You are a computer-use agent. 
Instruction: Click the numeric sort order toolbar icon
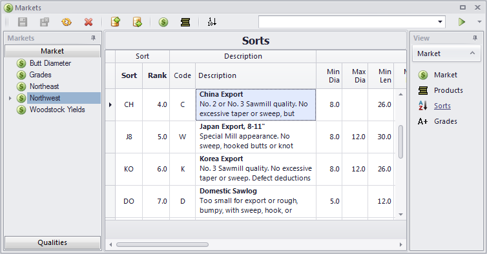(x=212, y=22)
